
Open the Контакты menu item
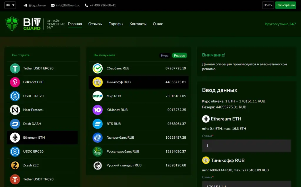click(138, 24)
